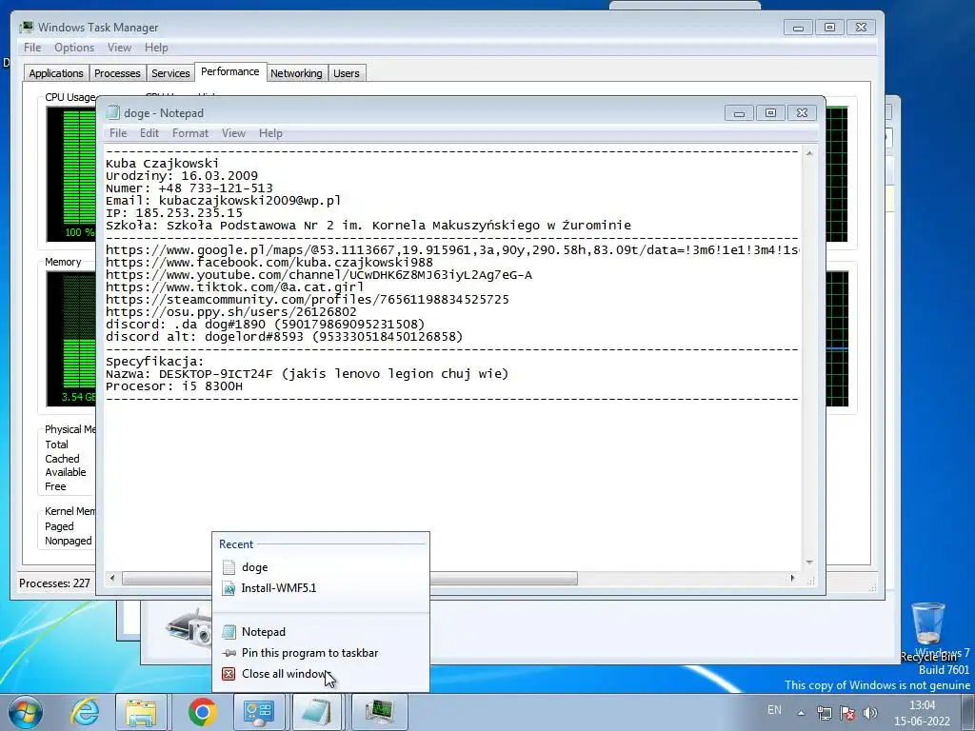The width and height of the screenshot is (975, 731).
Task: Click the Task Manager title bar icon
Action: point(26,28)
